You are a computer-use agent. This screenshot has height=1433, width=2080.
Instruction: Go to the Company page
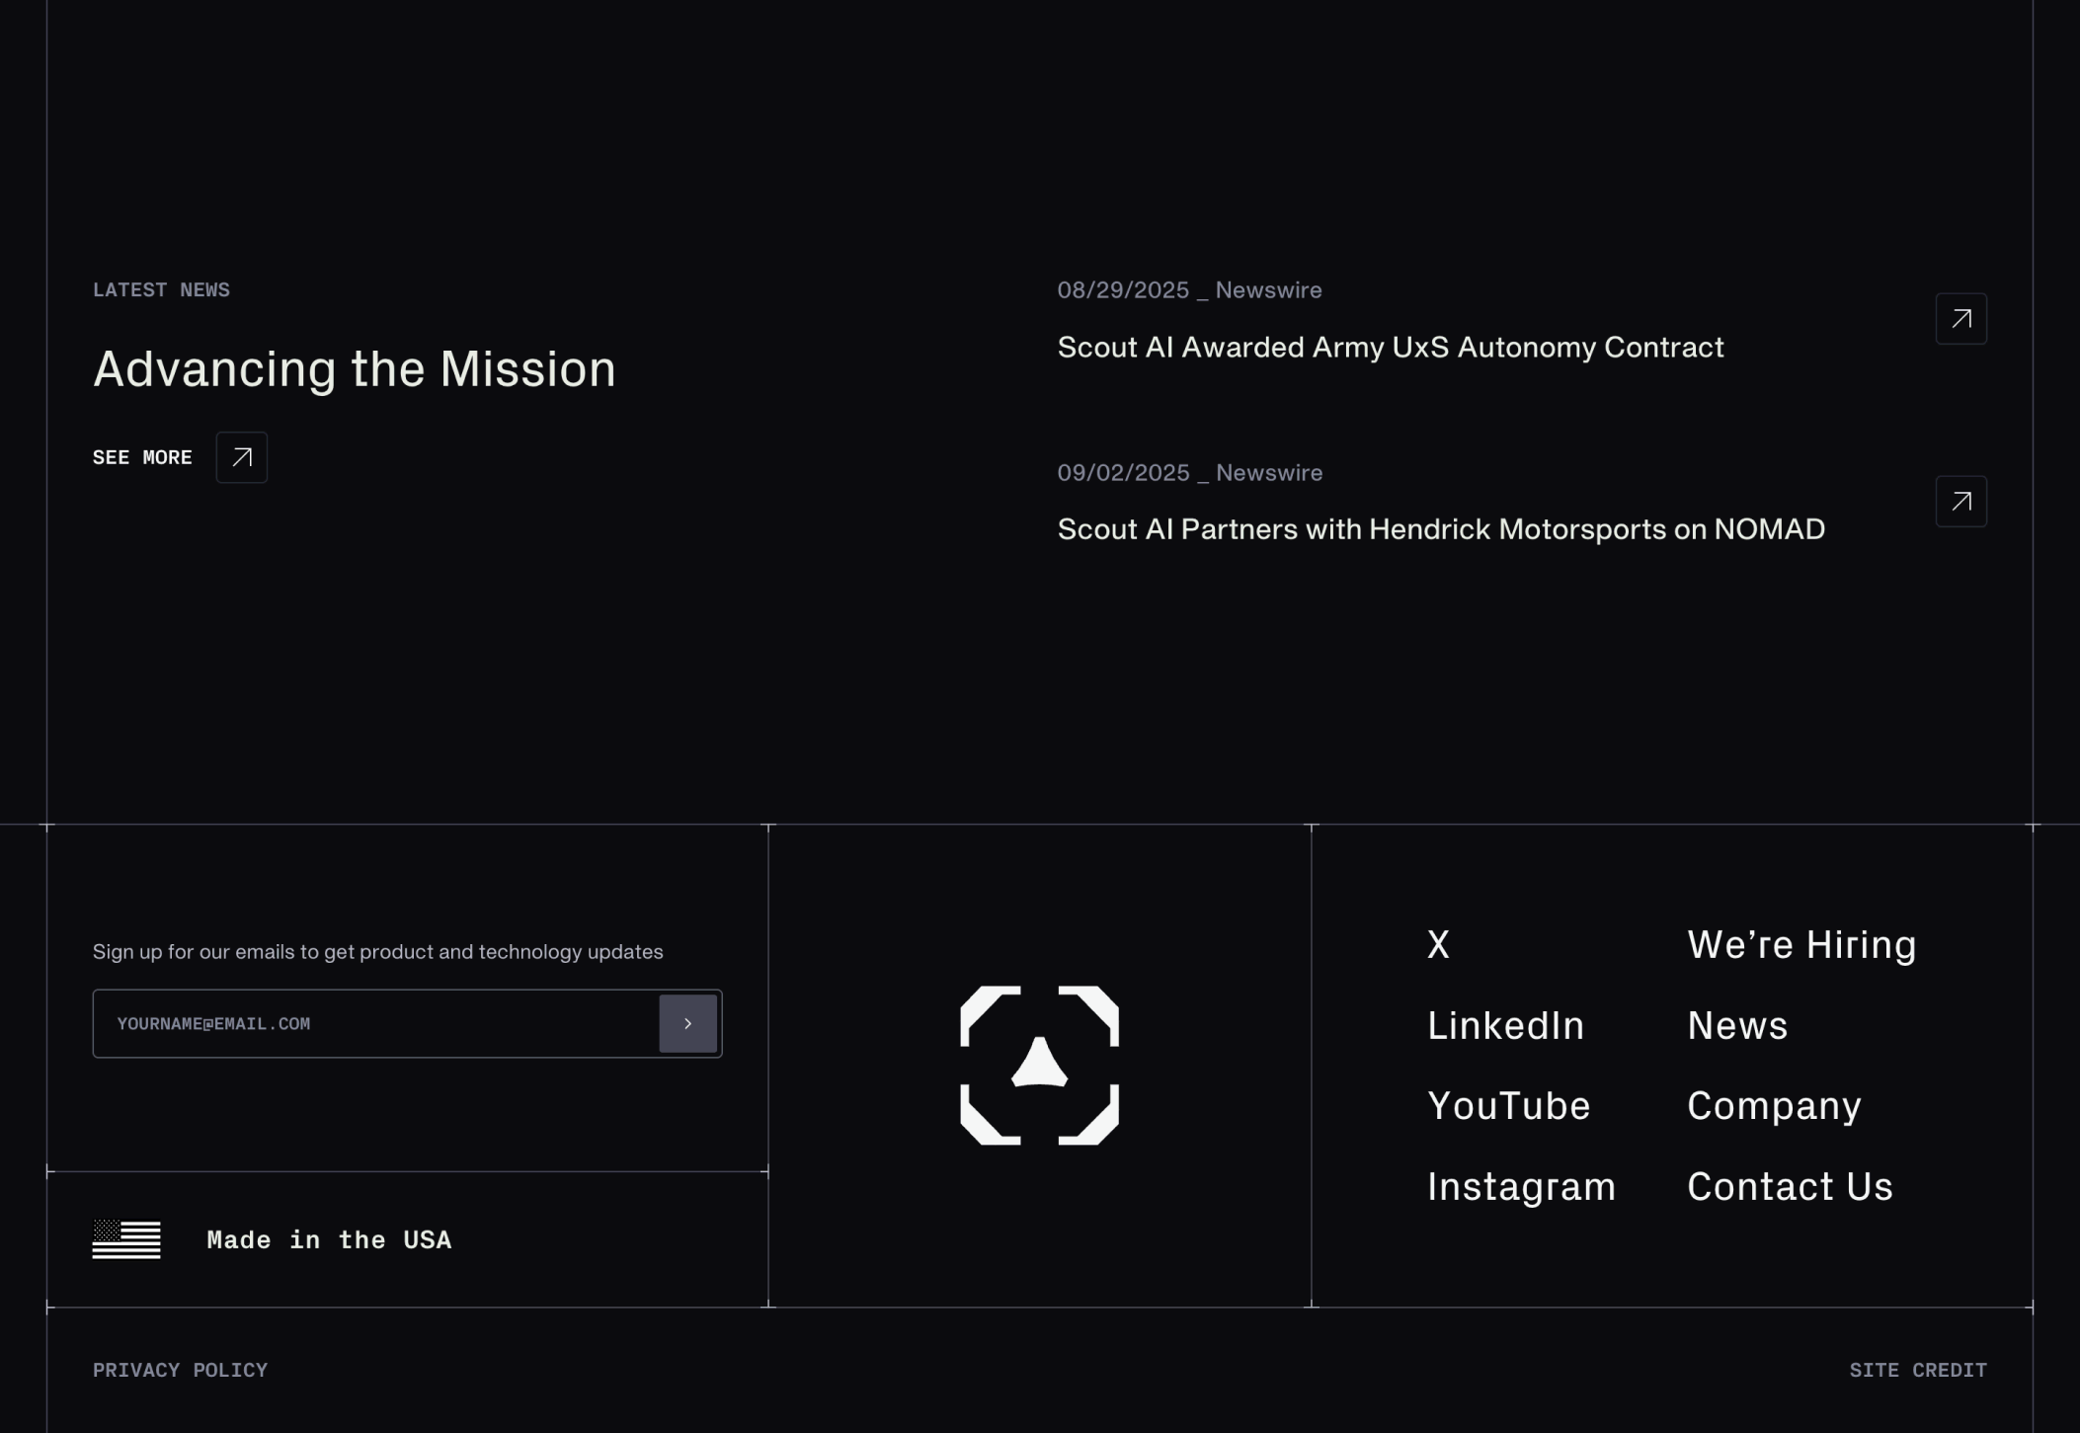[x=1774, y=1106]
